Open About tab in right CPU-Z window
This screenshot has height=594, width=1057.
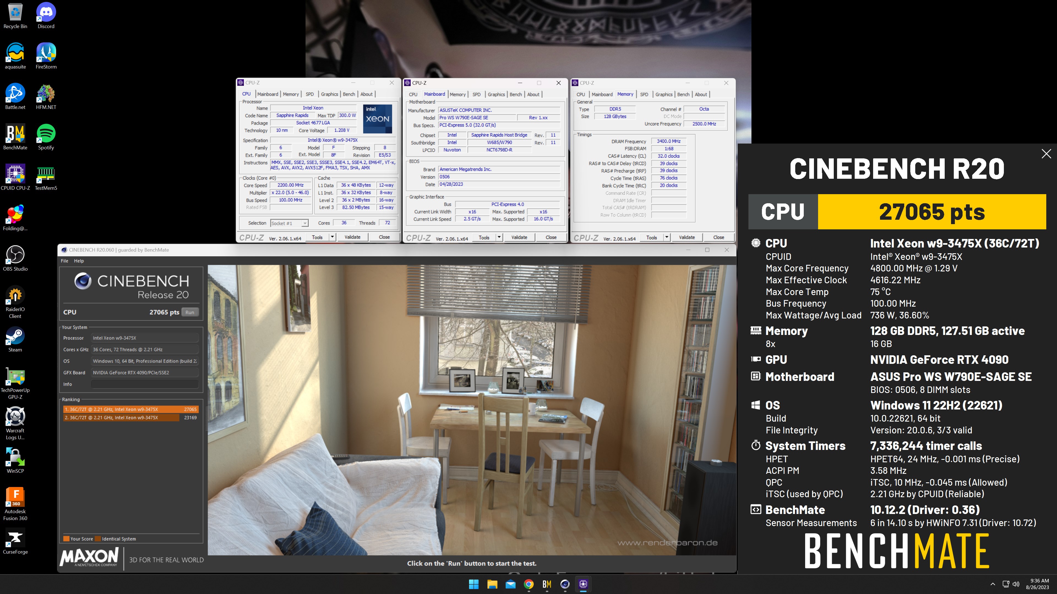click(x=701, y=94)
